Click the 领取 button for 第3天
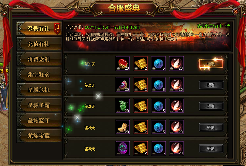The width and height of the screenshot is (246, 166). tap(211, 106)
